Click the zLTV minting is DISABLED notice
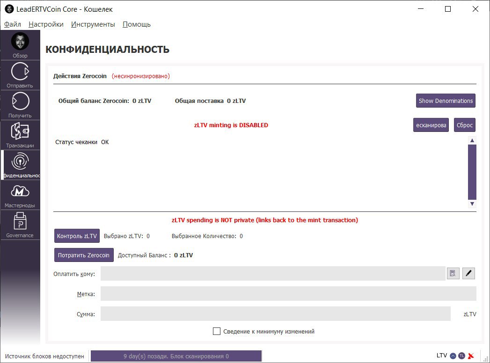The width and height of the screenshot is (490, 363). [231, 125]
